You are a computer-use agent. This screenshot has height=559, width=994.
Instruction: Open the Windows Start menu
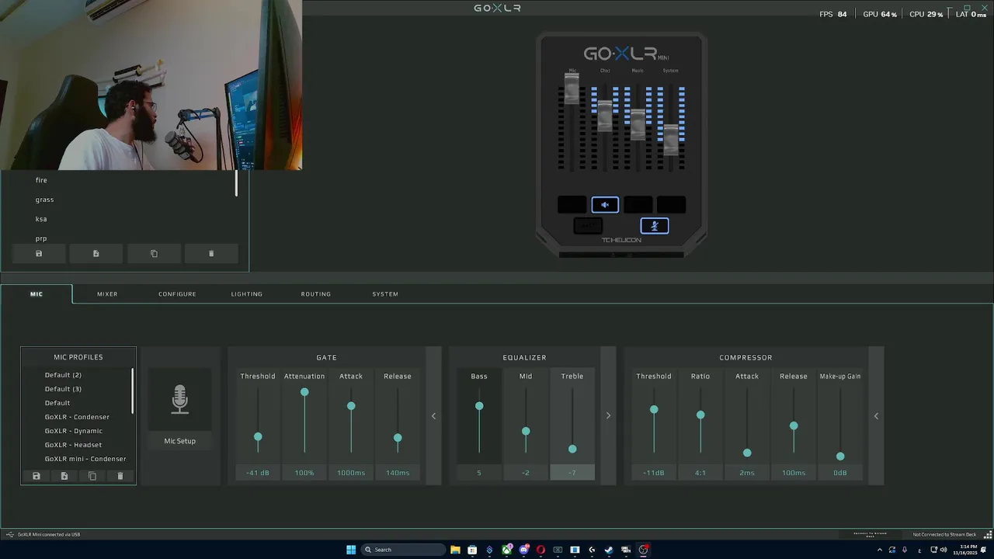coord(351,550)
